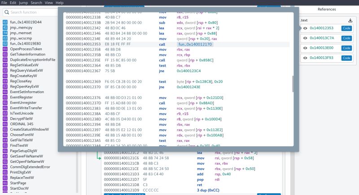This screenshot has height=195, width=359.
Task: Select RegOpenKeyExW in function list
Action: (x=24, y=86)
